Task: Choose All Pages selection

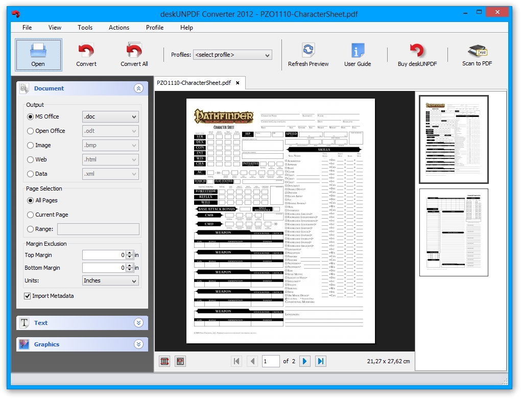Action: [42, 200]
